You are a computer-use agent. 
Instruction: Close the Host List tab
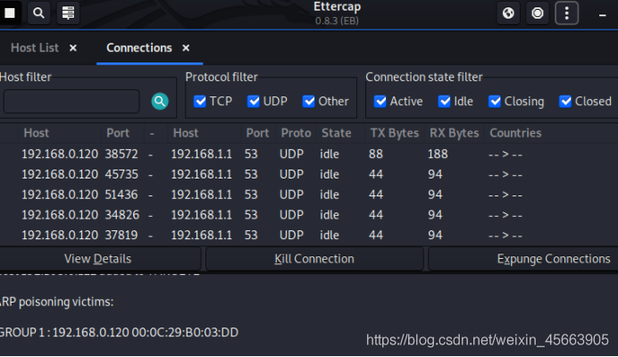coord(73,48)
